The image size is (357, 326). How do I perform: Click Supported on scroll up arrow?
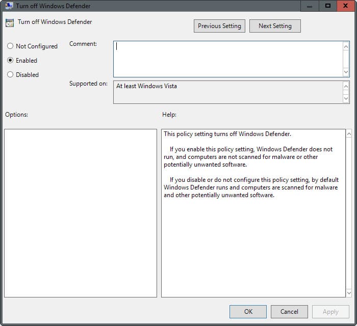pos(346,87)
